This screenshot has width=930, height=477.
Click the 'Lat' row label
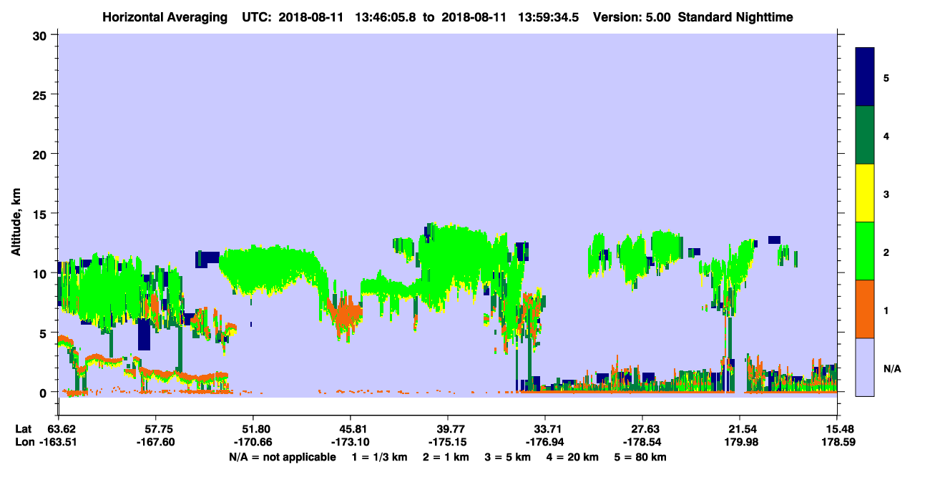[23, 429]
